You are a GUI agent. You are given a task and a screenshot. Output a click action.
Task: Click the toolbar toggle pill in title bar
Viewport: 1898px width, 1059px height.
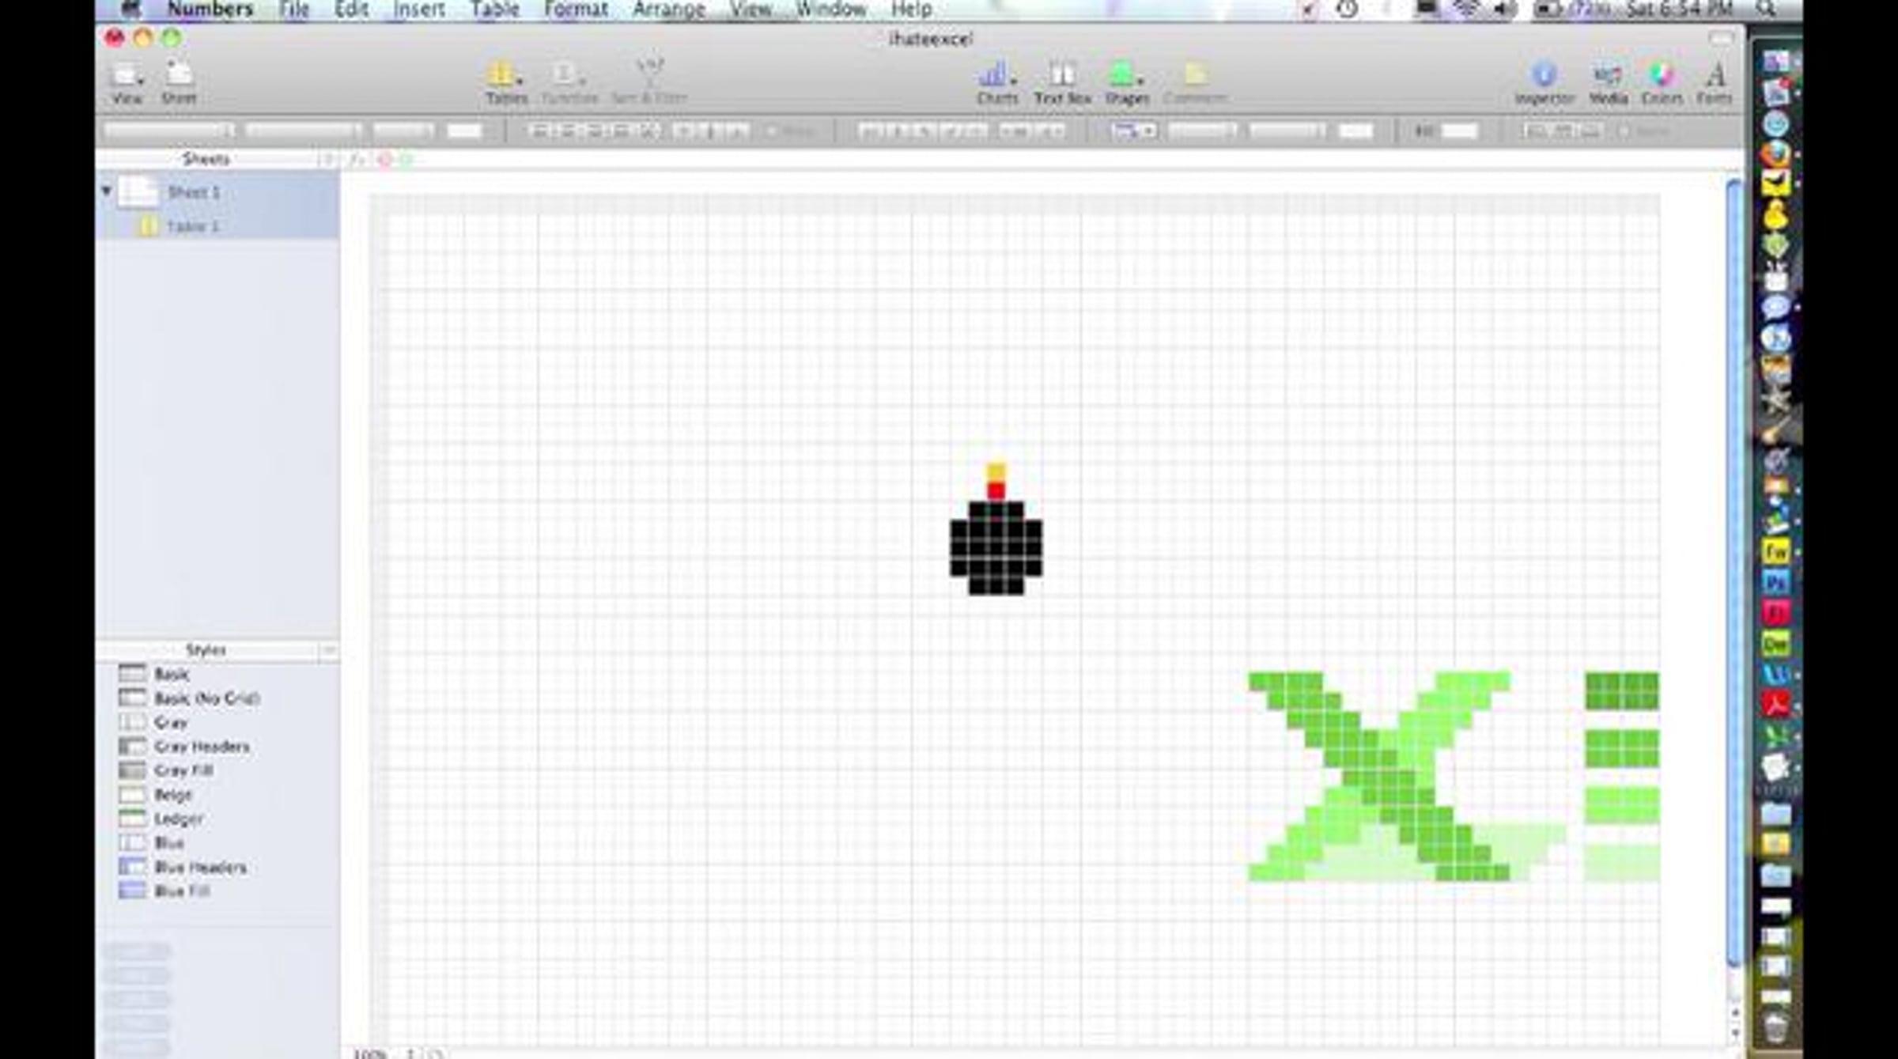[1721, 38]
